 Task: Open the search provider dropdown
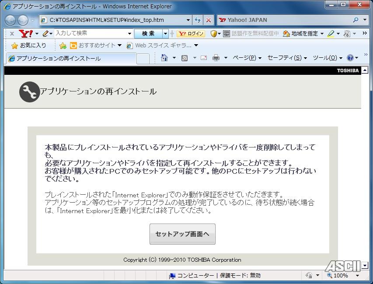pos(365,20)
